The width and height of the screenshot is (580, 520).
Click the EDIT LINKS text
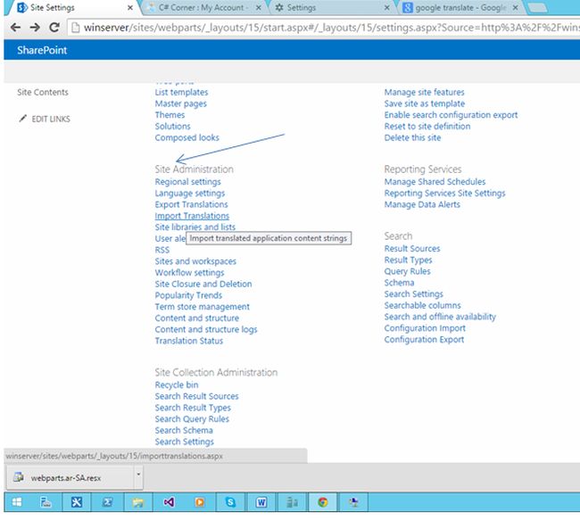(51, 120)
